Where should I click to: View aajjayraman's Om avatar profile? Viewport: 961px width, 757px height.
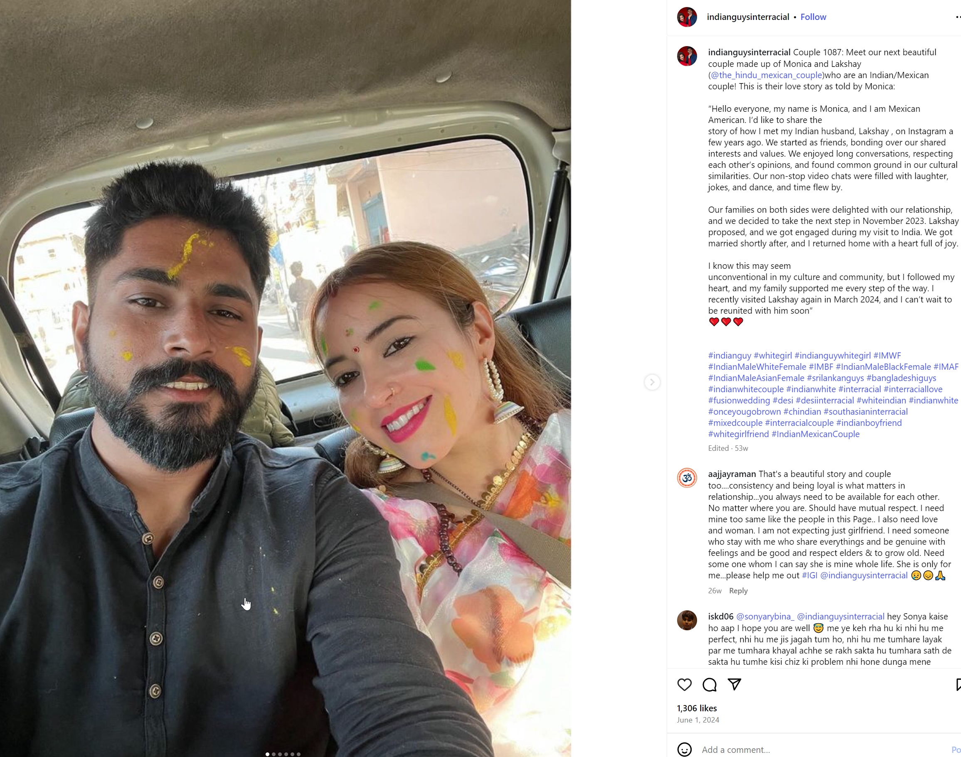(687, 478)
